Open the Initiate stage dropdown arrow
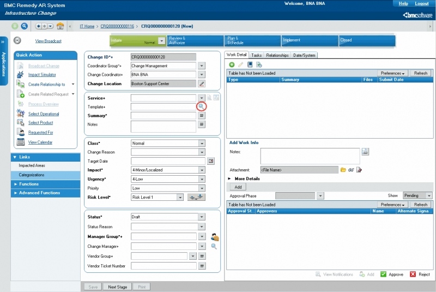 [x=161, y=41]
